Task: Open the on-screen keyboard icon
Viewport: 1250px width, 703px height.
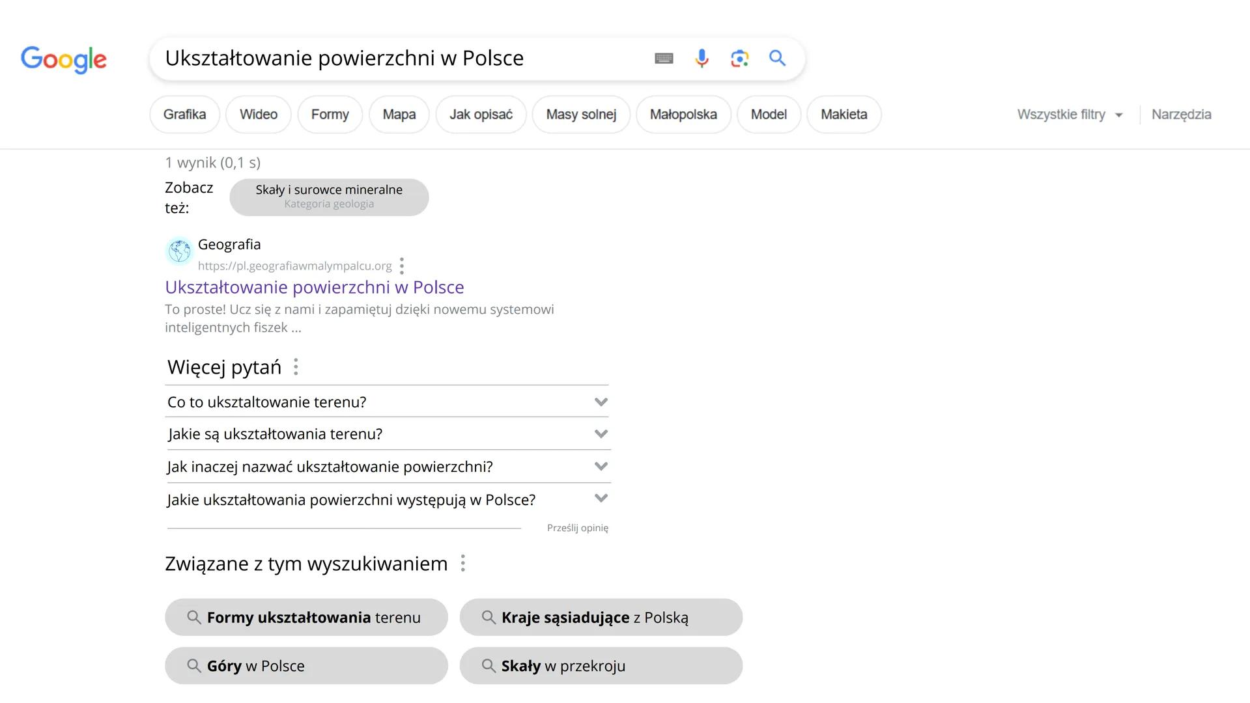Action: pyautogui.click(x=664, y=58)
